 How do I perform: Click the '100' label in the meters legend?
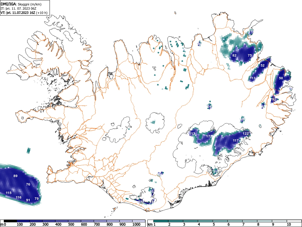20,225
